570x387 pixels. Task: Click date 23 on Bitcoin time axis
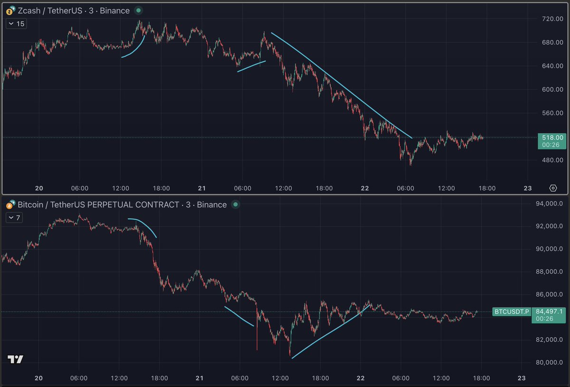point(522,378)
